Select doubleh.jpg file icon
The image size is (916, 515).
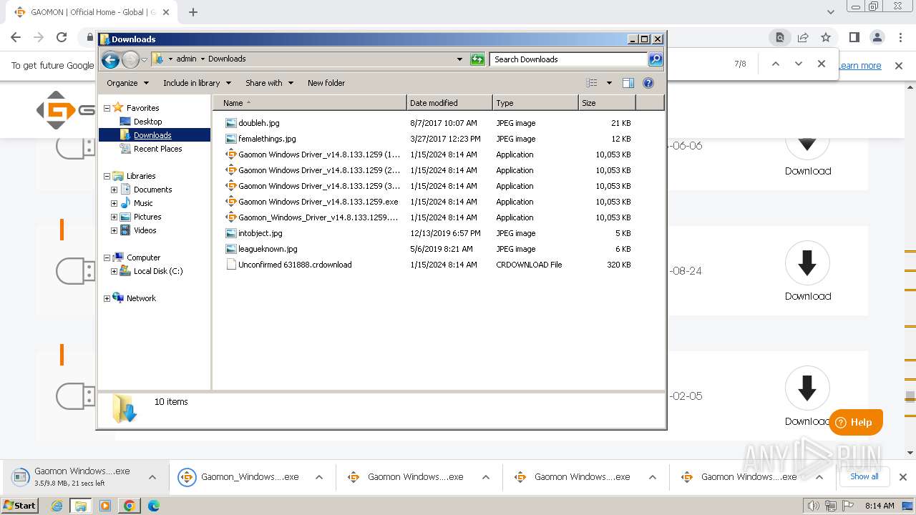tap(230, 123)
